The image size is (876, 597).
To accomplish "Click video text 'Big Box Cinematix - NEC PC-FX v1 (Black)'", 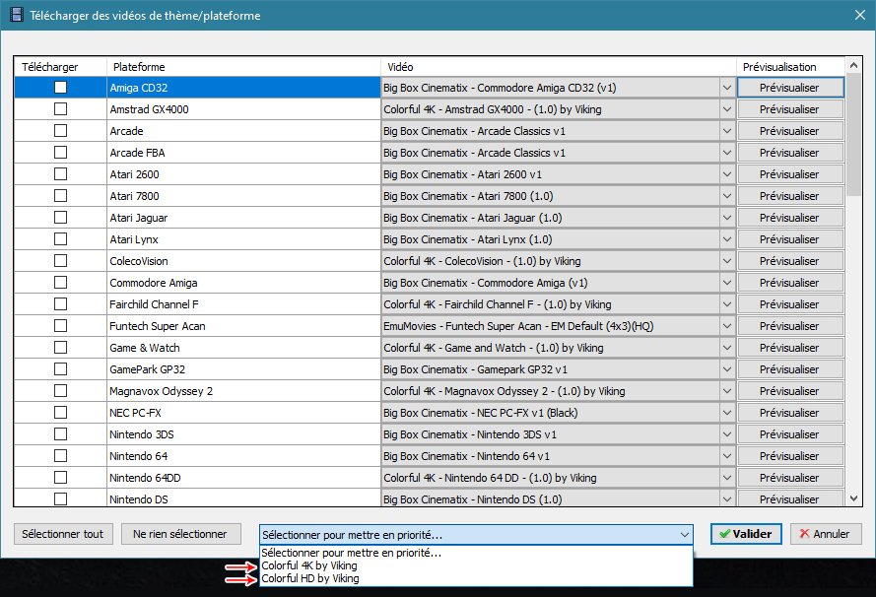I will [x=481, y=413].
